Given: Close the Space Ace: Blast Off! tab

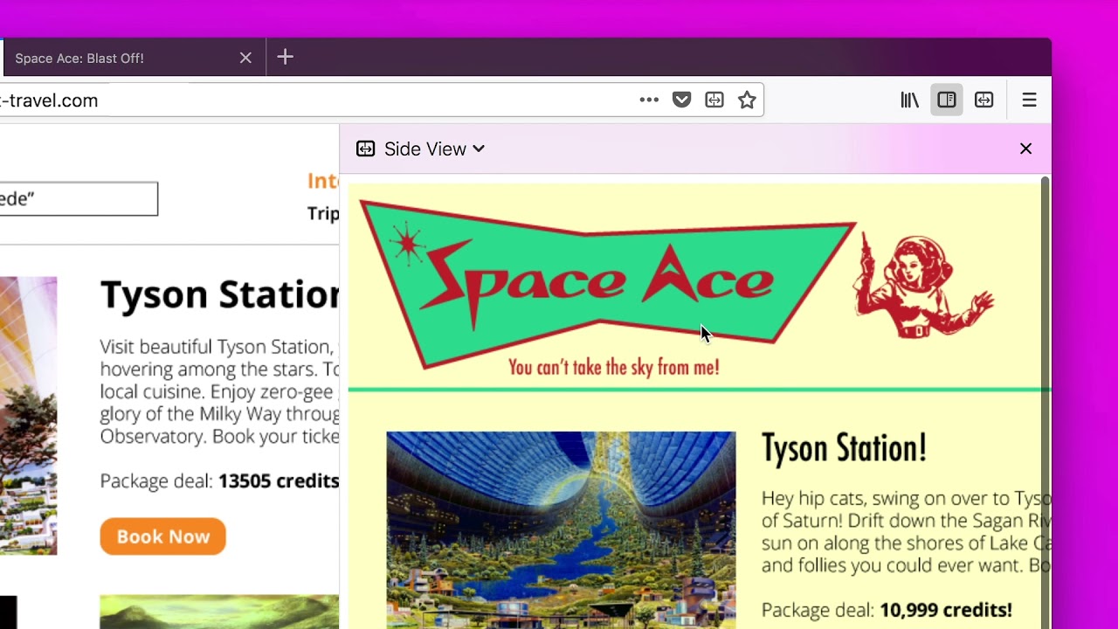Looking at the screenshot, I should pos(245,58).
